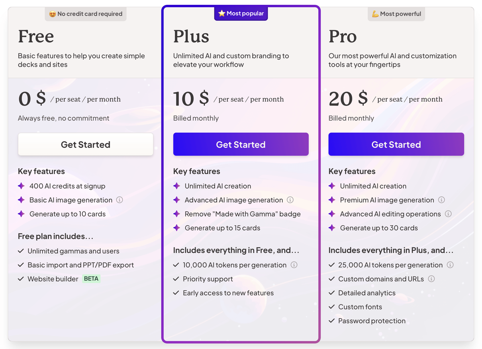Click the No credit card required badge
This screenshot has height=349, width=482.
pos(86,14)
